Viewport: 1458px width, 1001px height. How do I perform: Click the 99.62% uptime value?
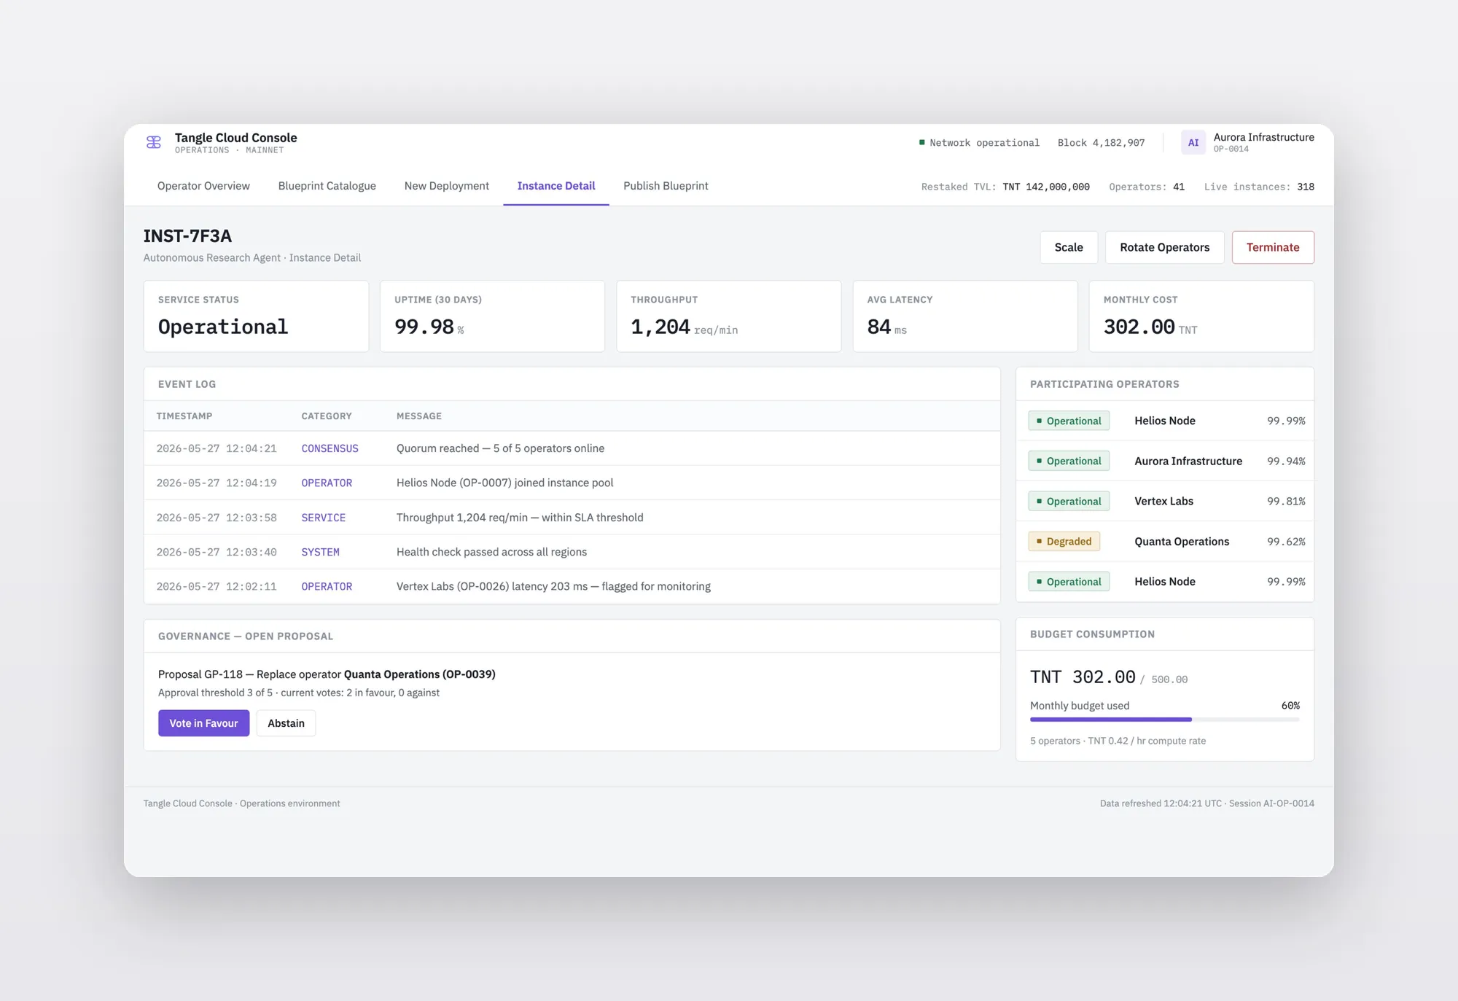pyautogui.click(x=1286, y=541)
